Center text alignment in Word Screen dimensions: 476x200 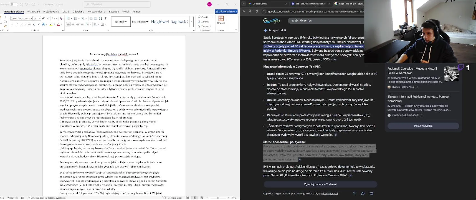tap(73, 24)
